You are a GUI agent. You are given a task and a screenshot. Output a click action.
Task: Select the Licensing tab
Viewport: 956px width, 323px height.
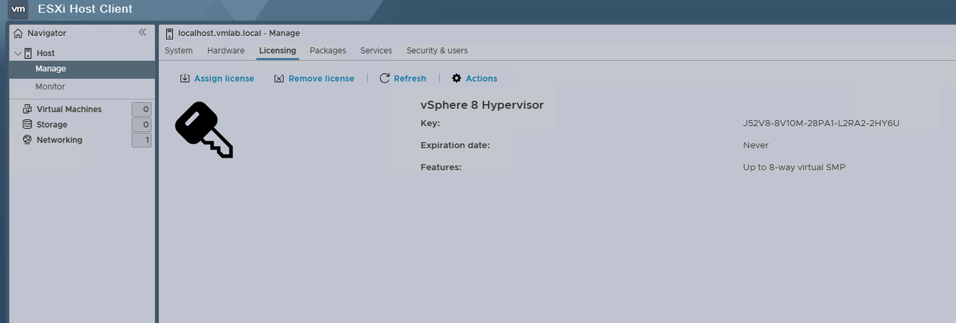[278, 51]
